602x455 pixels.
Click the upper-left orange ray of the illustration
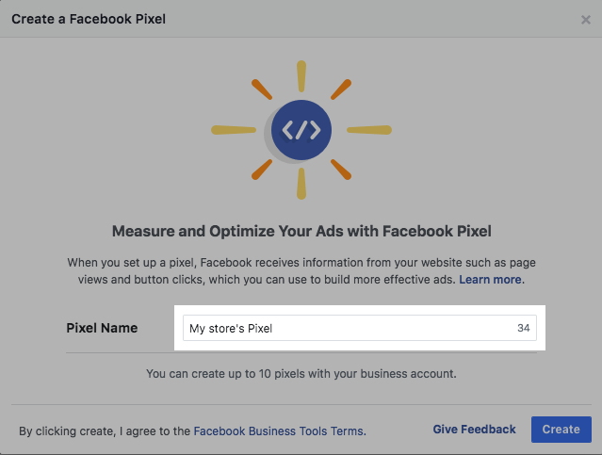coord(262,89)
